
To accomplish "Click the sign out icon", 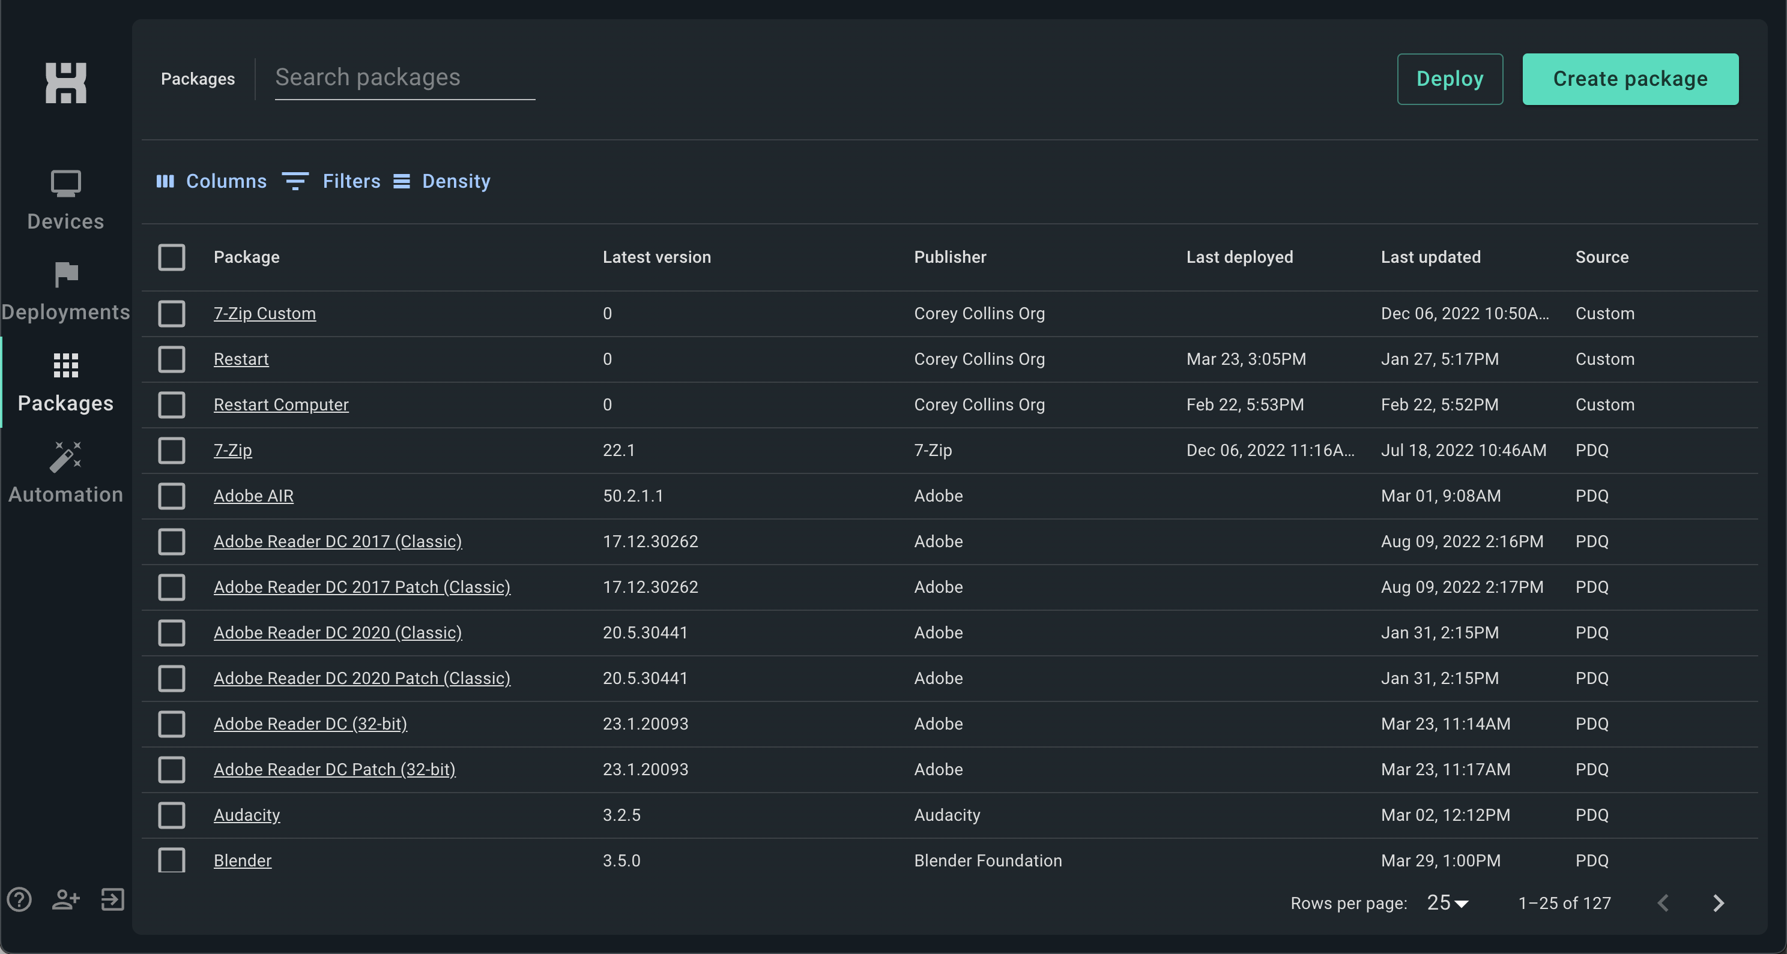I will coord(112,900).
